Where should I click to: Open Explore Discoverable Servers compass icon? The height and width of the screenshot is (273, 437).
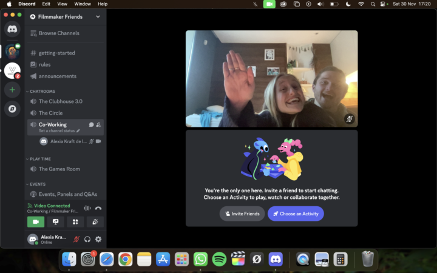click(x=12, y=109)
